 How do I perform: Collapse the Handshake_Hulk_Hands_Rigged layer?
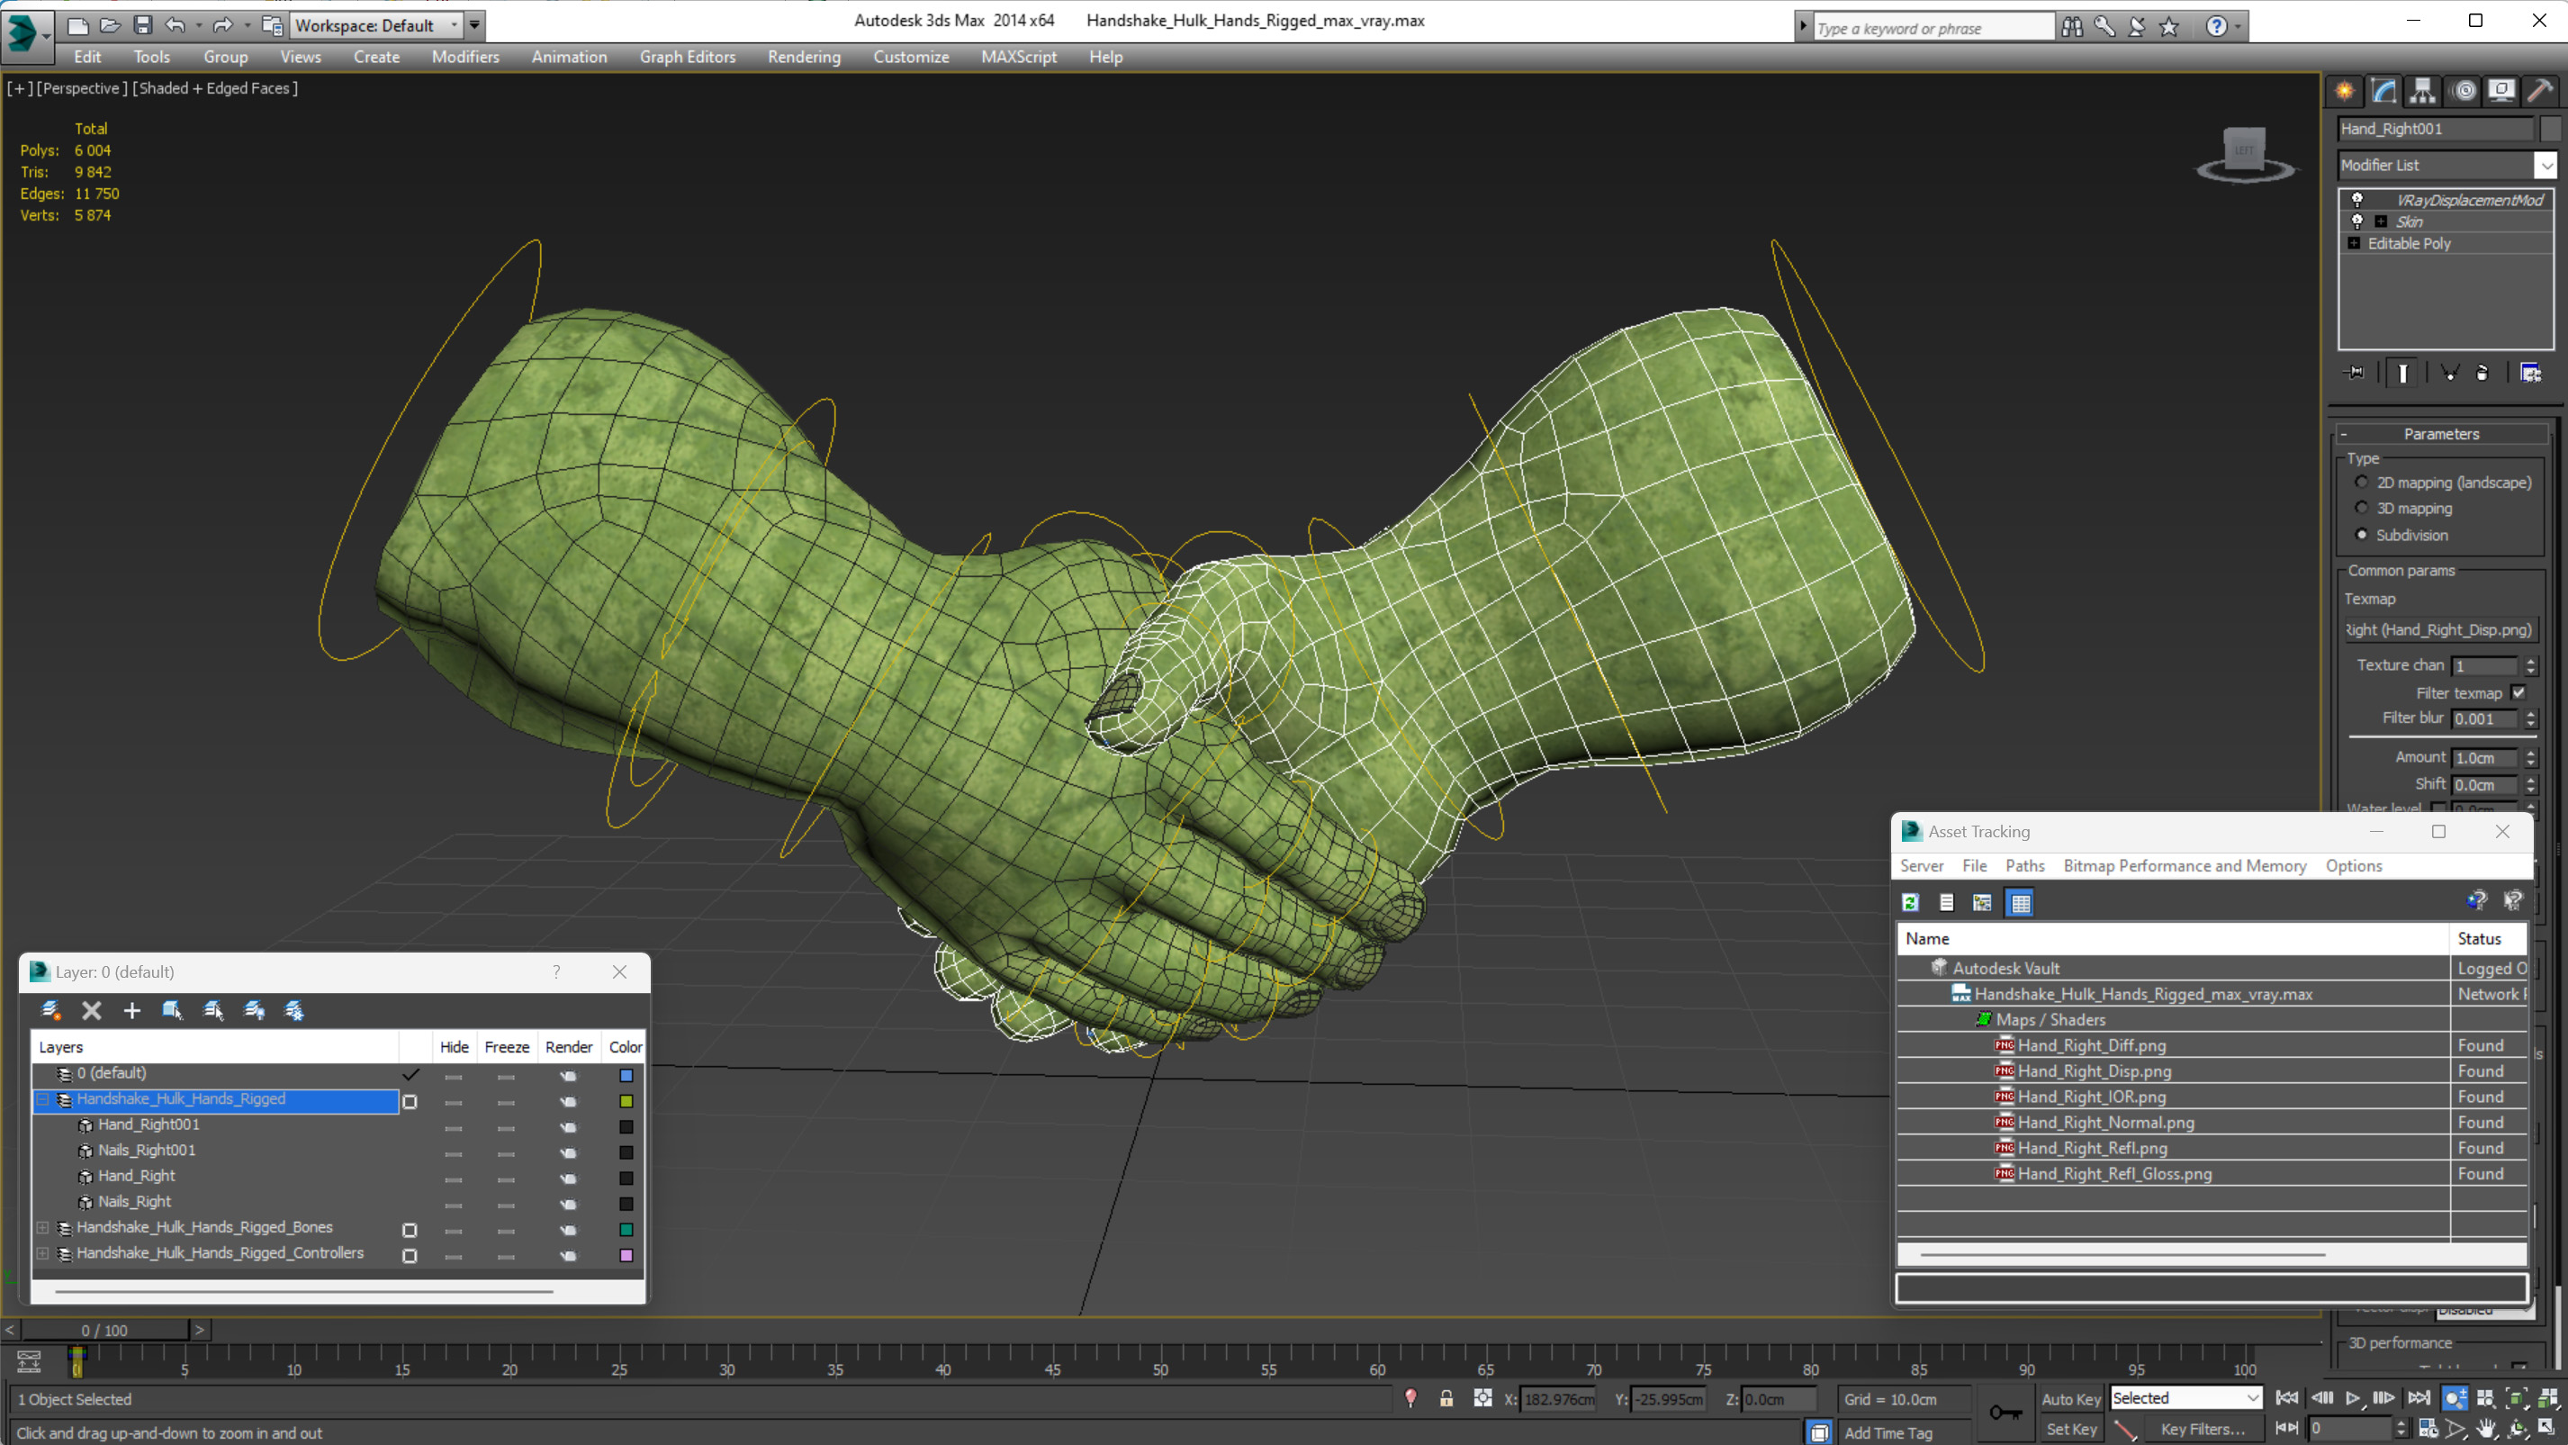pos(43,1099)
